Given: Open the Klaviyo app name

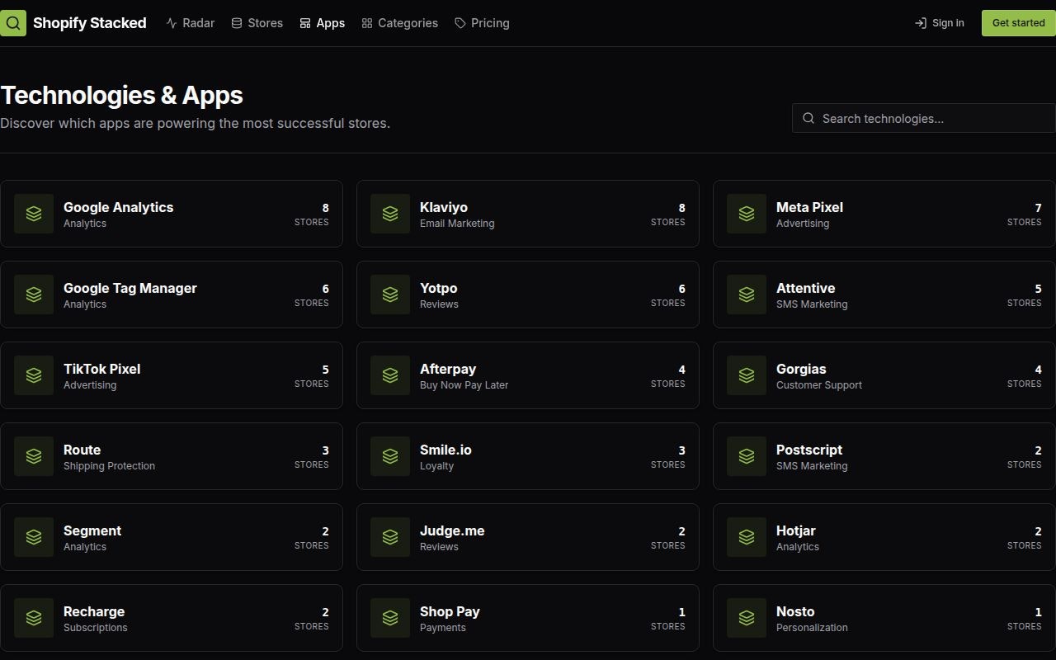Looking at the screenshot, I should pos(444,207).
